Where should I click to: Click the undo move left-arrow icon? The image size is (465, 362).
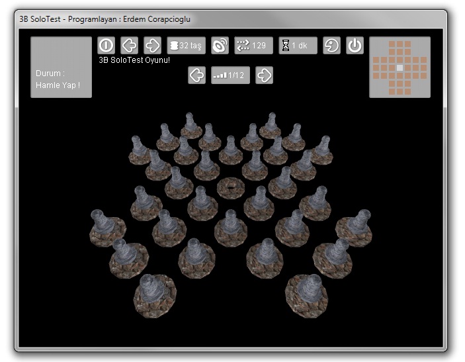click(x=130, y=45)
